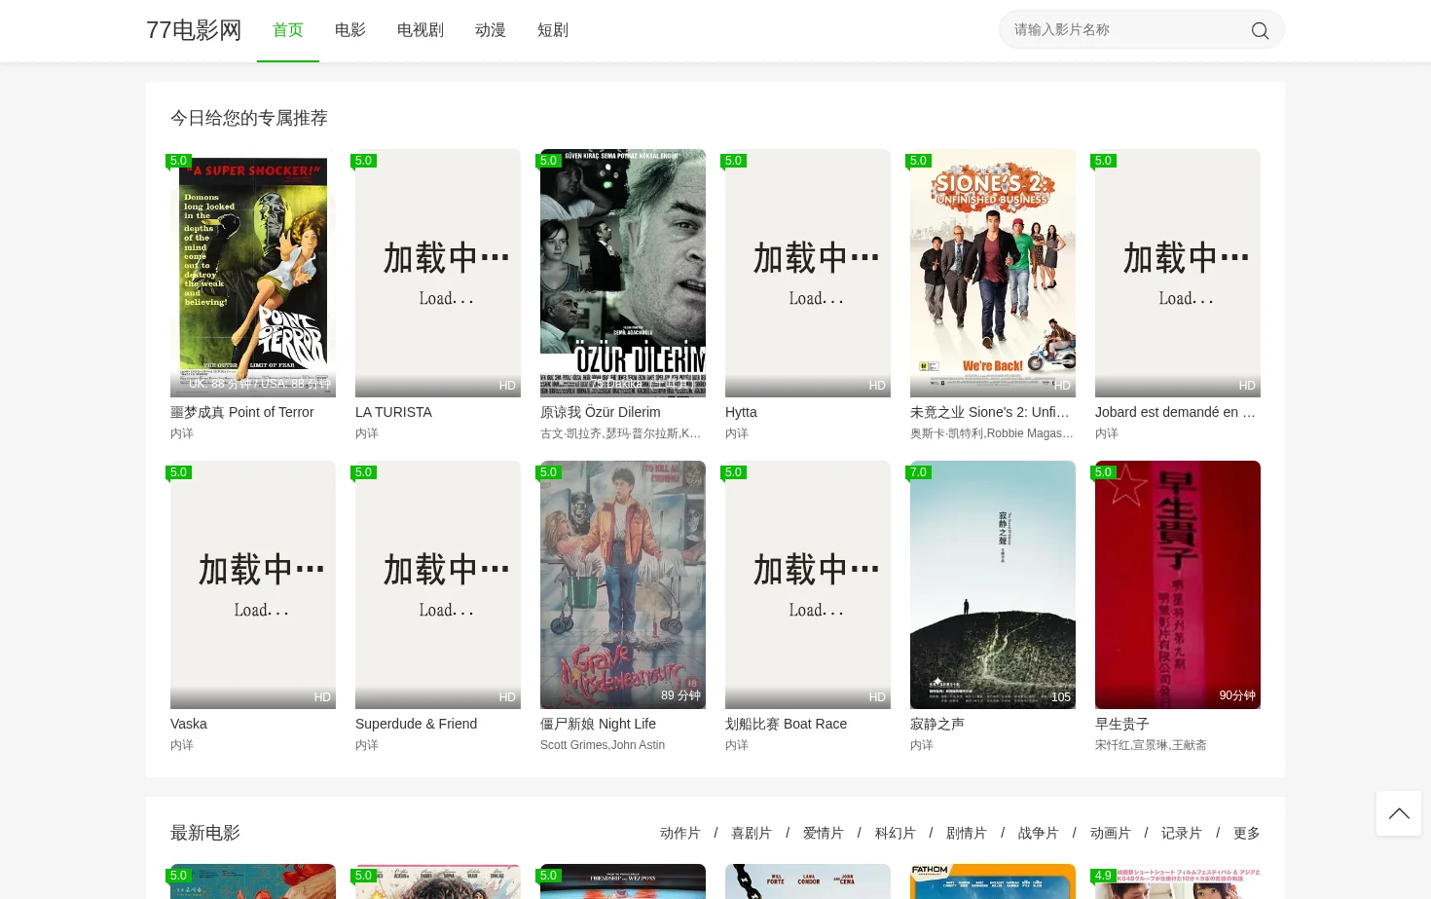Click the Hytta title link

pyautogui.click(x=741, y=412)
